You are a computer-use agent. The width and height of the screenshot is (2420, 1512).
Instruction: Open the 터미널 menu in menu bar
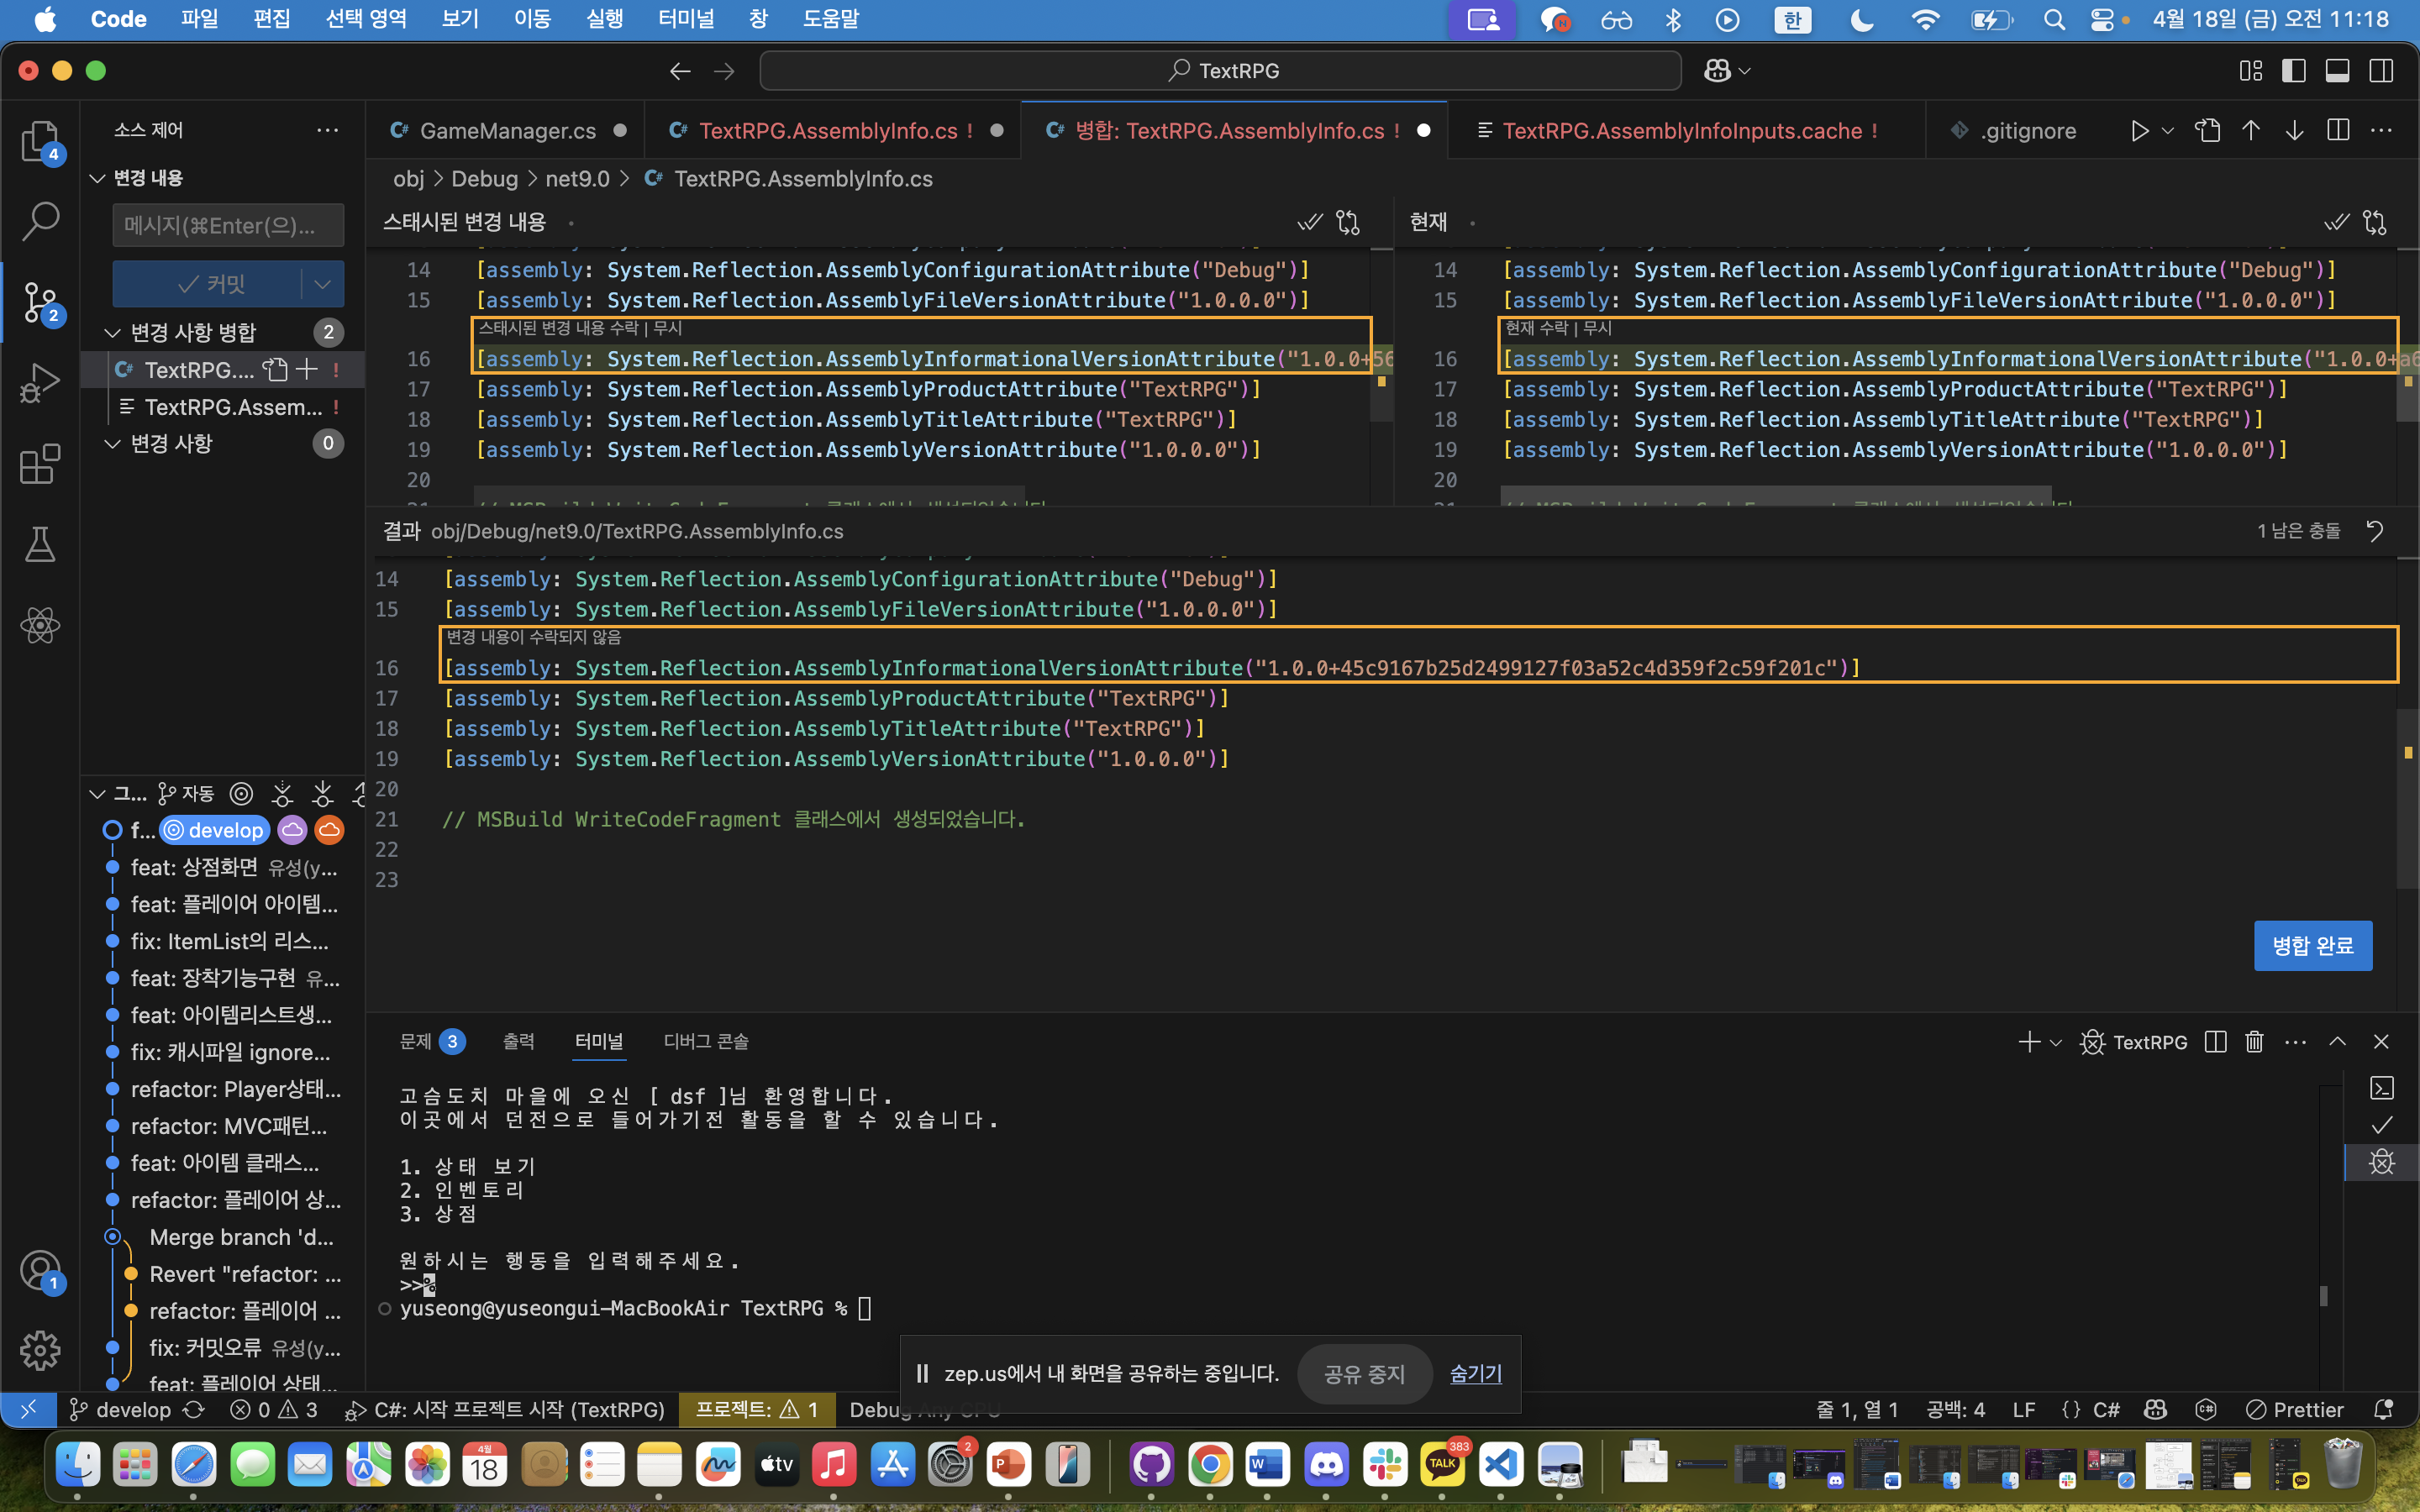(x=686, y=19)
